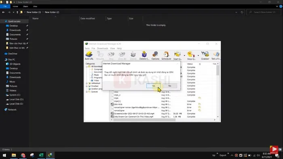The image size is (283, 159).
Task: Open the Tasks menu in IDM
Action: click(87, 48)
